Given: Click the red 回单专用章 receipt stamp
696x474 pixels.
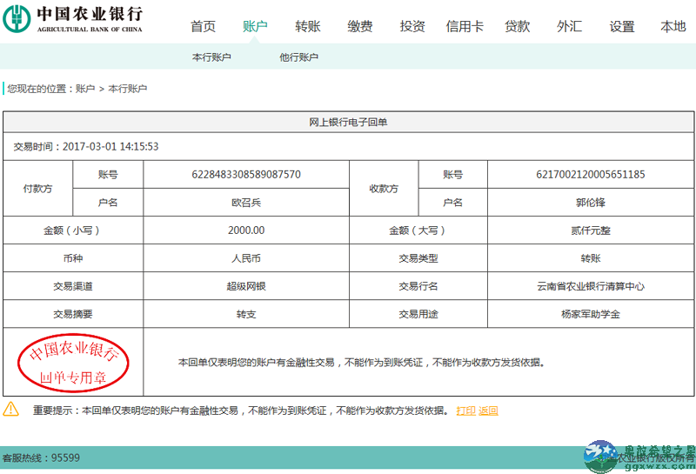Looking at the screenshot, I should point(73,363).
